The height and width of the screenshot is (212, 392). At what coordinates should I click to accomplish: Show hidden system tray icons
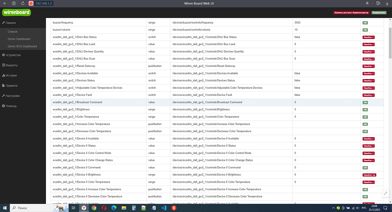(333, 208)
